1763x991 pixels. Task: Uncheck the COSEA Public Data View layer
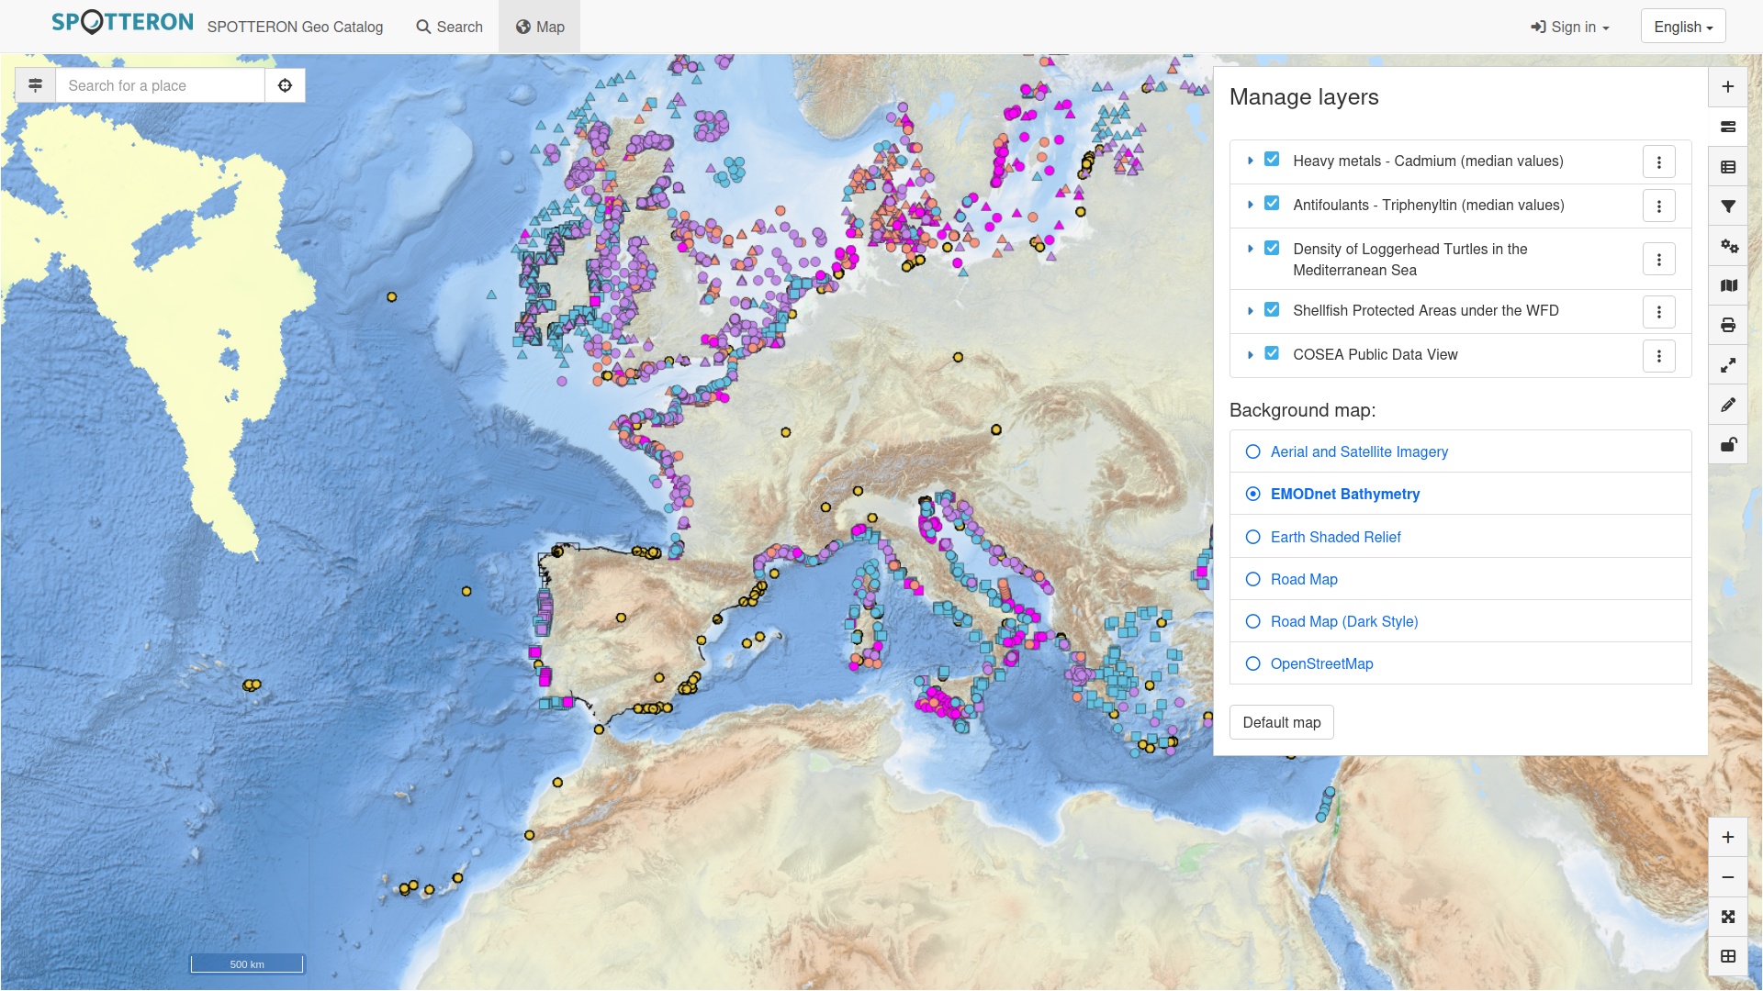point(1272,353)
